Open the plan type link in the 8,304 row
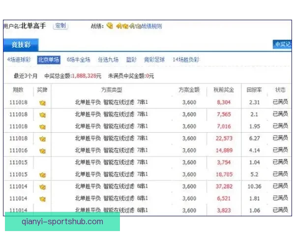The width and height of the screenshot is (295, 236). tap(112, 102)
